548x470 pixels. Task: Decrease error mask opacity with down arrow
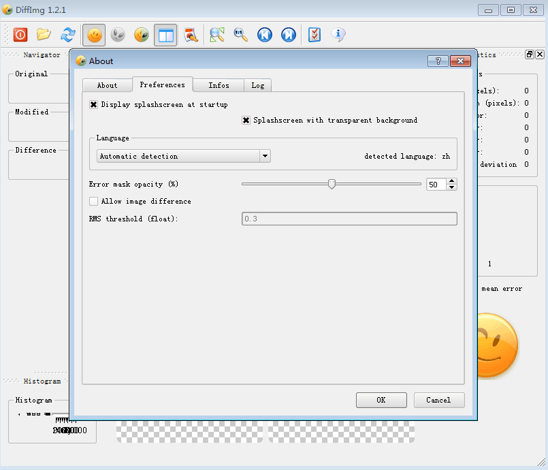click(x=452, y=187)
